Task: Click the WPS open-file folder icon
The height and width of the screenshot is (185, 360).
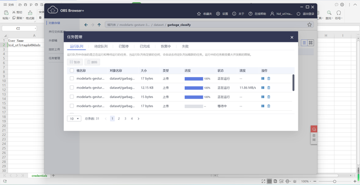Action: (20, 5)
